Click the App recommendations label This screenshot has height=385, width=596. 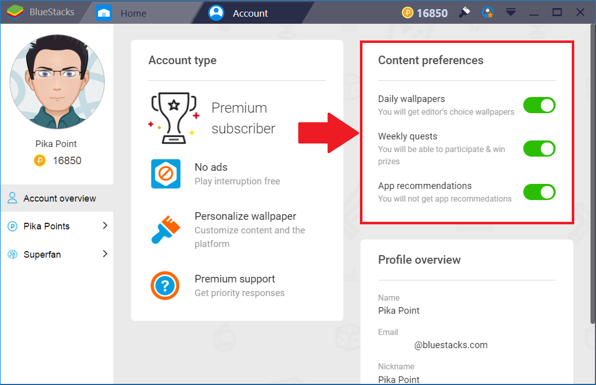tap(425, 186)
